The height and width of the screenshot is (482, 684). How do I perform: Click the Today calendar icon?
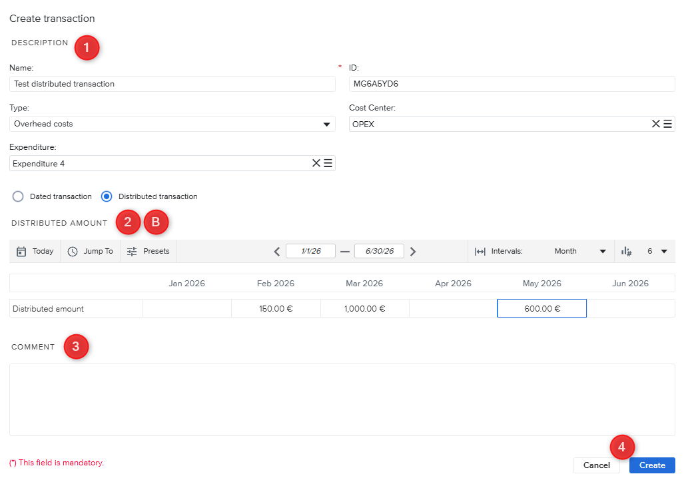pos(21,252)
